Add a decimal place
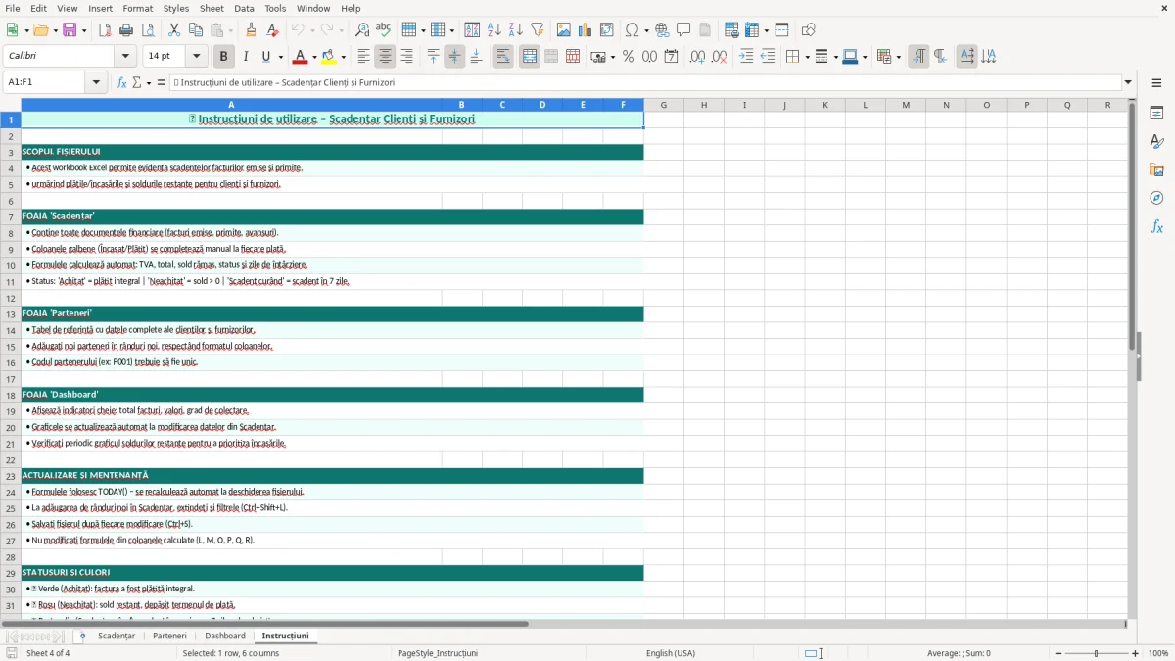 (697, 57)
